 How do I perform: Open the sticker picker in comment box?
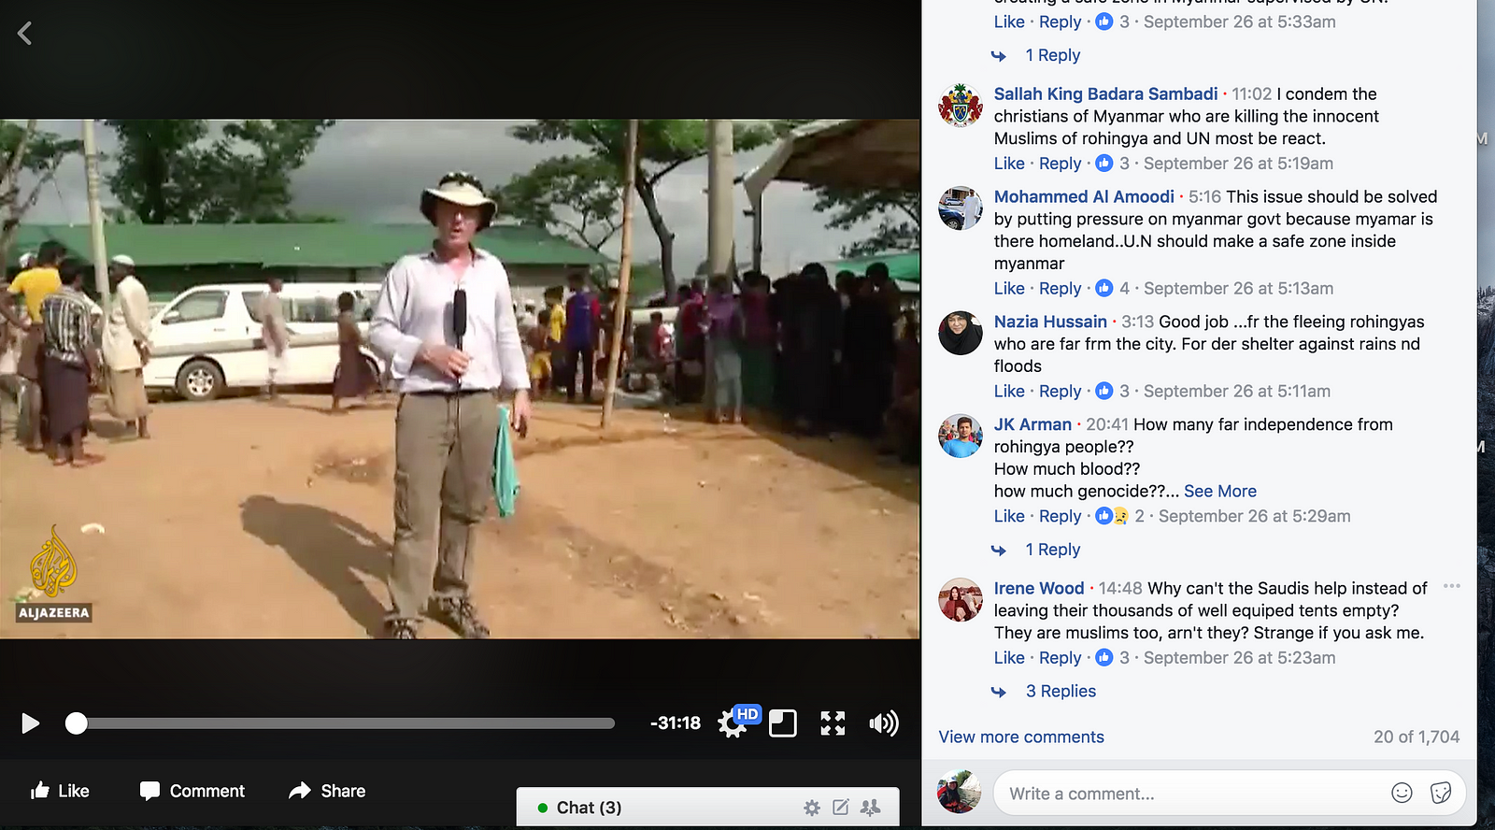click(1441, 793)
